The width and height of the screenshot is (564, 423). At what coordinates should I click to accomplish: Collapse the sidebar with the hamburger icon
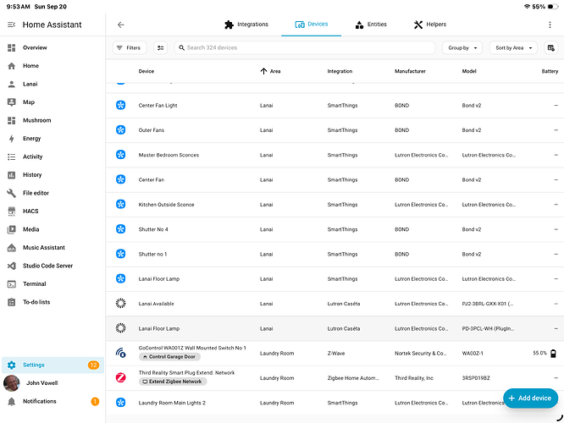[x=12, y=25]
